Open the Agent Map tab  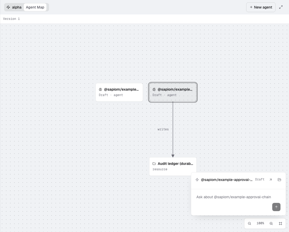35,7
